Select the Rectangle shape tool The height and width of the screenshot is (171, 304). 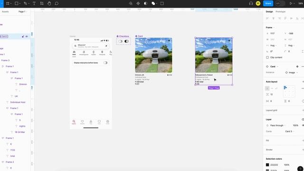tap(17, 3)
